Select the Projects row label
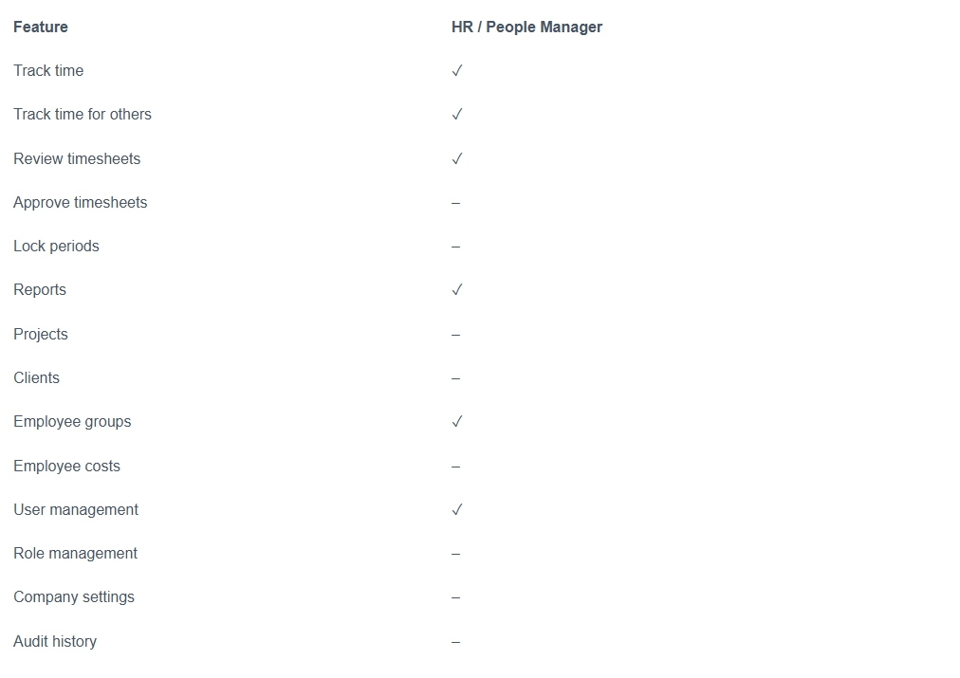960x678 pixels. point(41,334)
